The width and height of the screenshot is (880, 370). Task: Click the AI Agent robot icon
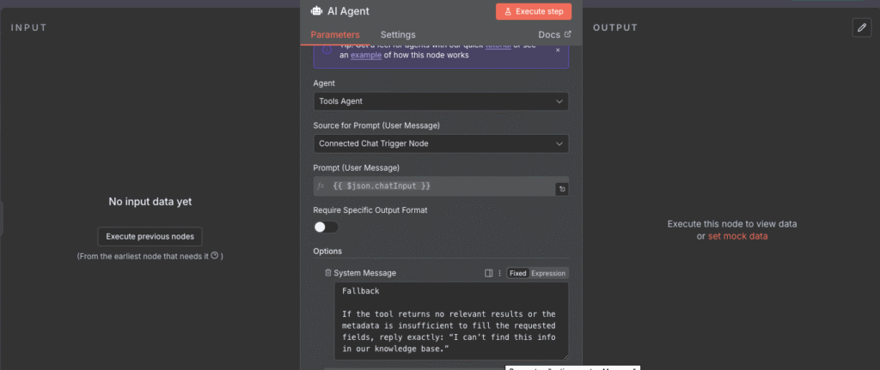(x=316, y=12)
